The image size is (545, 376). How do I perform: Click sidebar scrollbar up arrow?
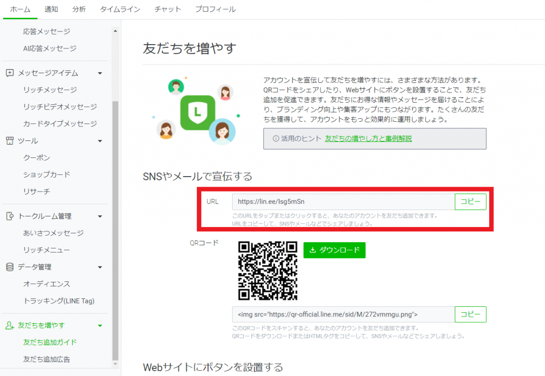[x=115, y=31]
